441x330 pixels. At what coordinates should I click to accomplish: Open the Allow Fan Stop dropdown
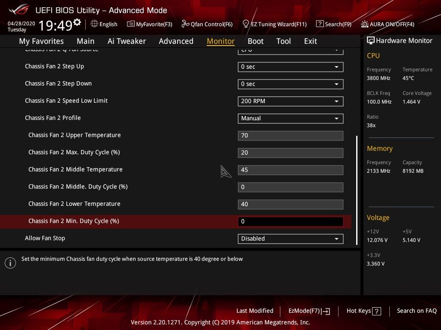tap(291, 239)
